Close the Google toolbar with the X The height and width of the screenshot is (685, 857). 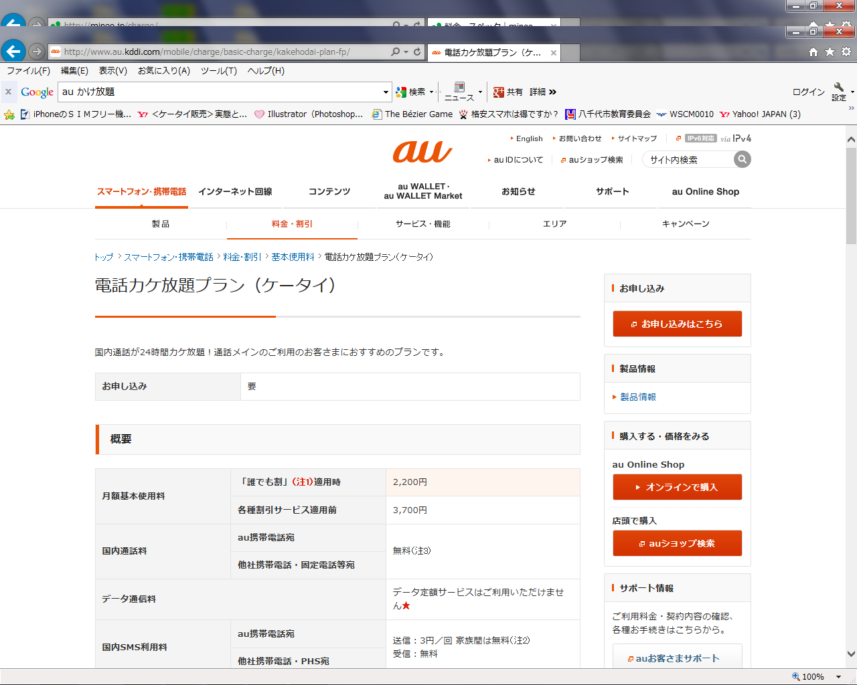8,92
